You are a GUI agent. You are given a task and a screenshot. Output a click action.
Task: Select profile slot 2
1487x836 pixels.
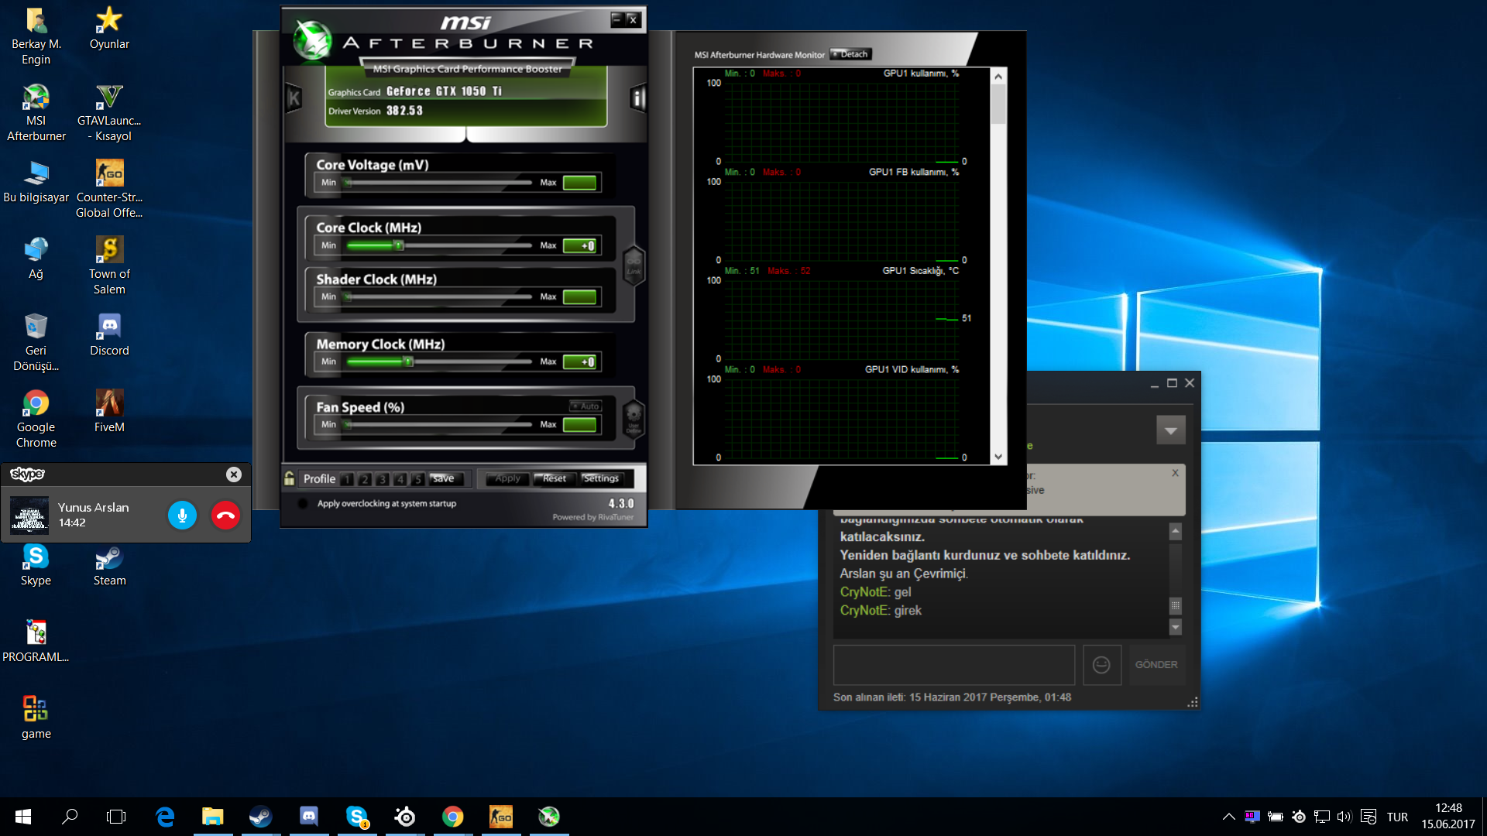click(365, 479)
